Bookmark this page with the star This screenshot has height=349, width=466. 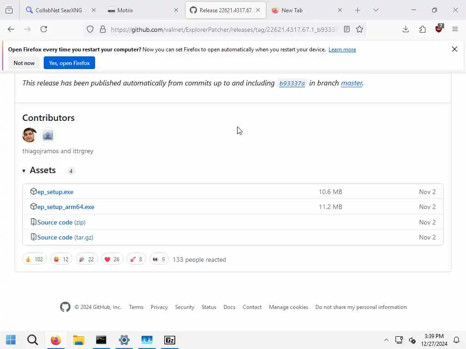360,29
